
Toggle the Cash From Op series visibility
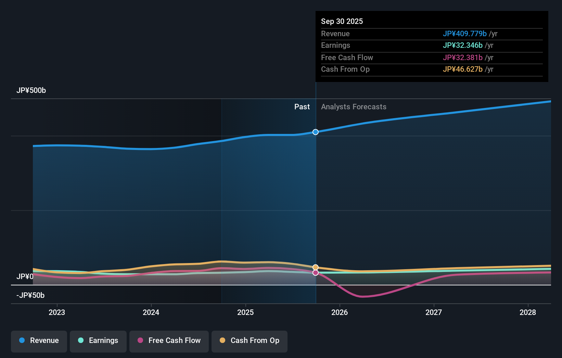[x=249, y=341]
